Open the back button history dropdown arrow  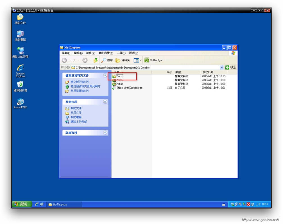(79, 60)
